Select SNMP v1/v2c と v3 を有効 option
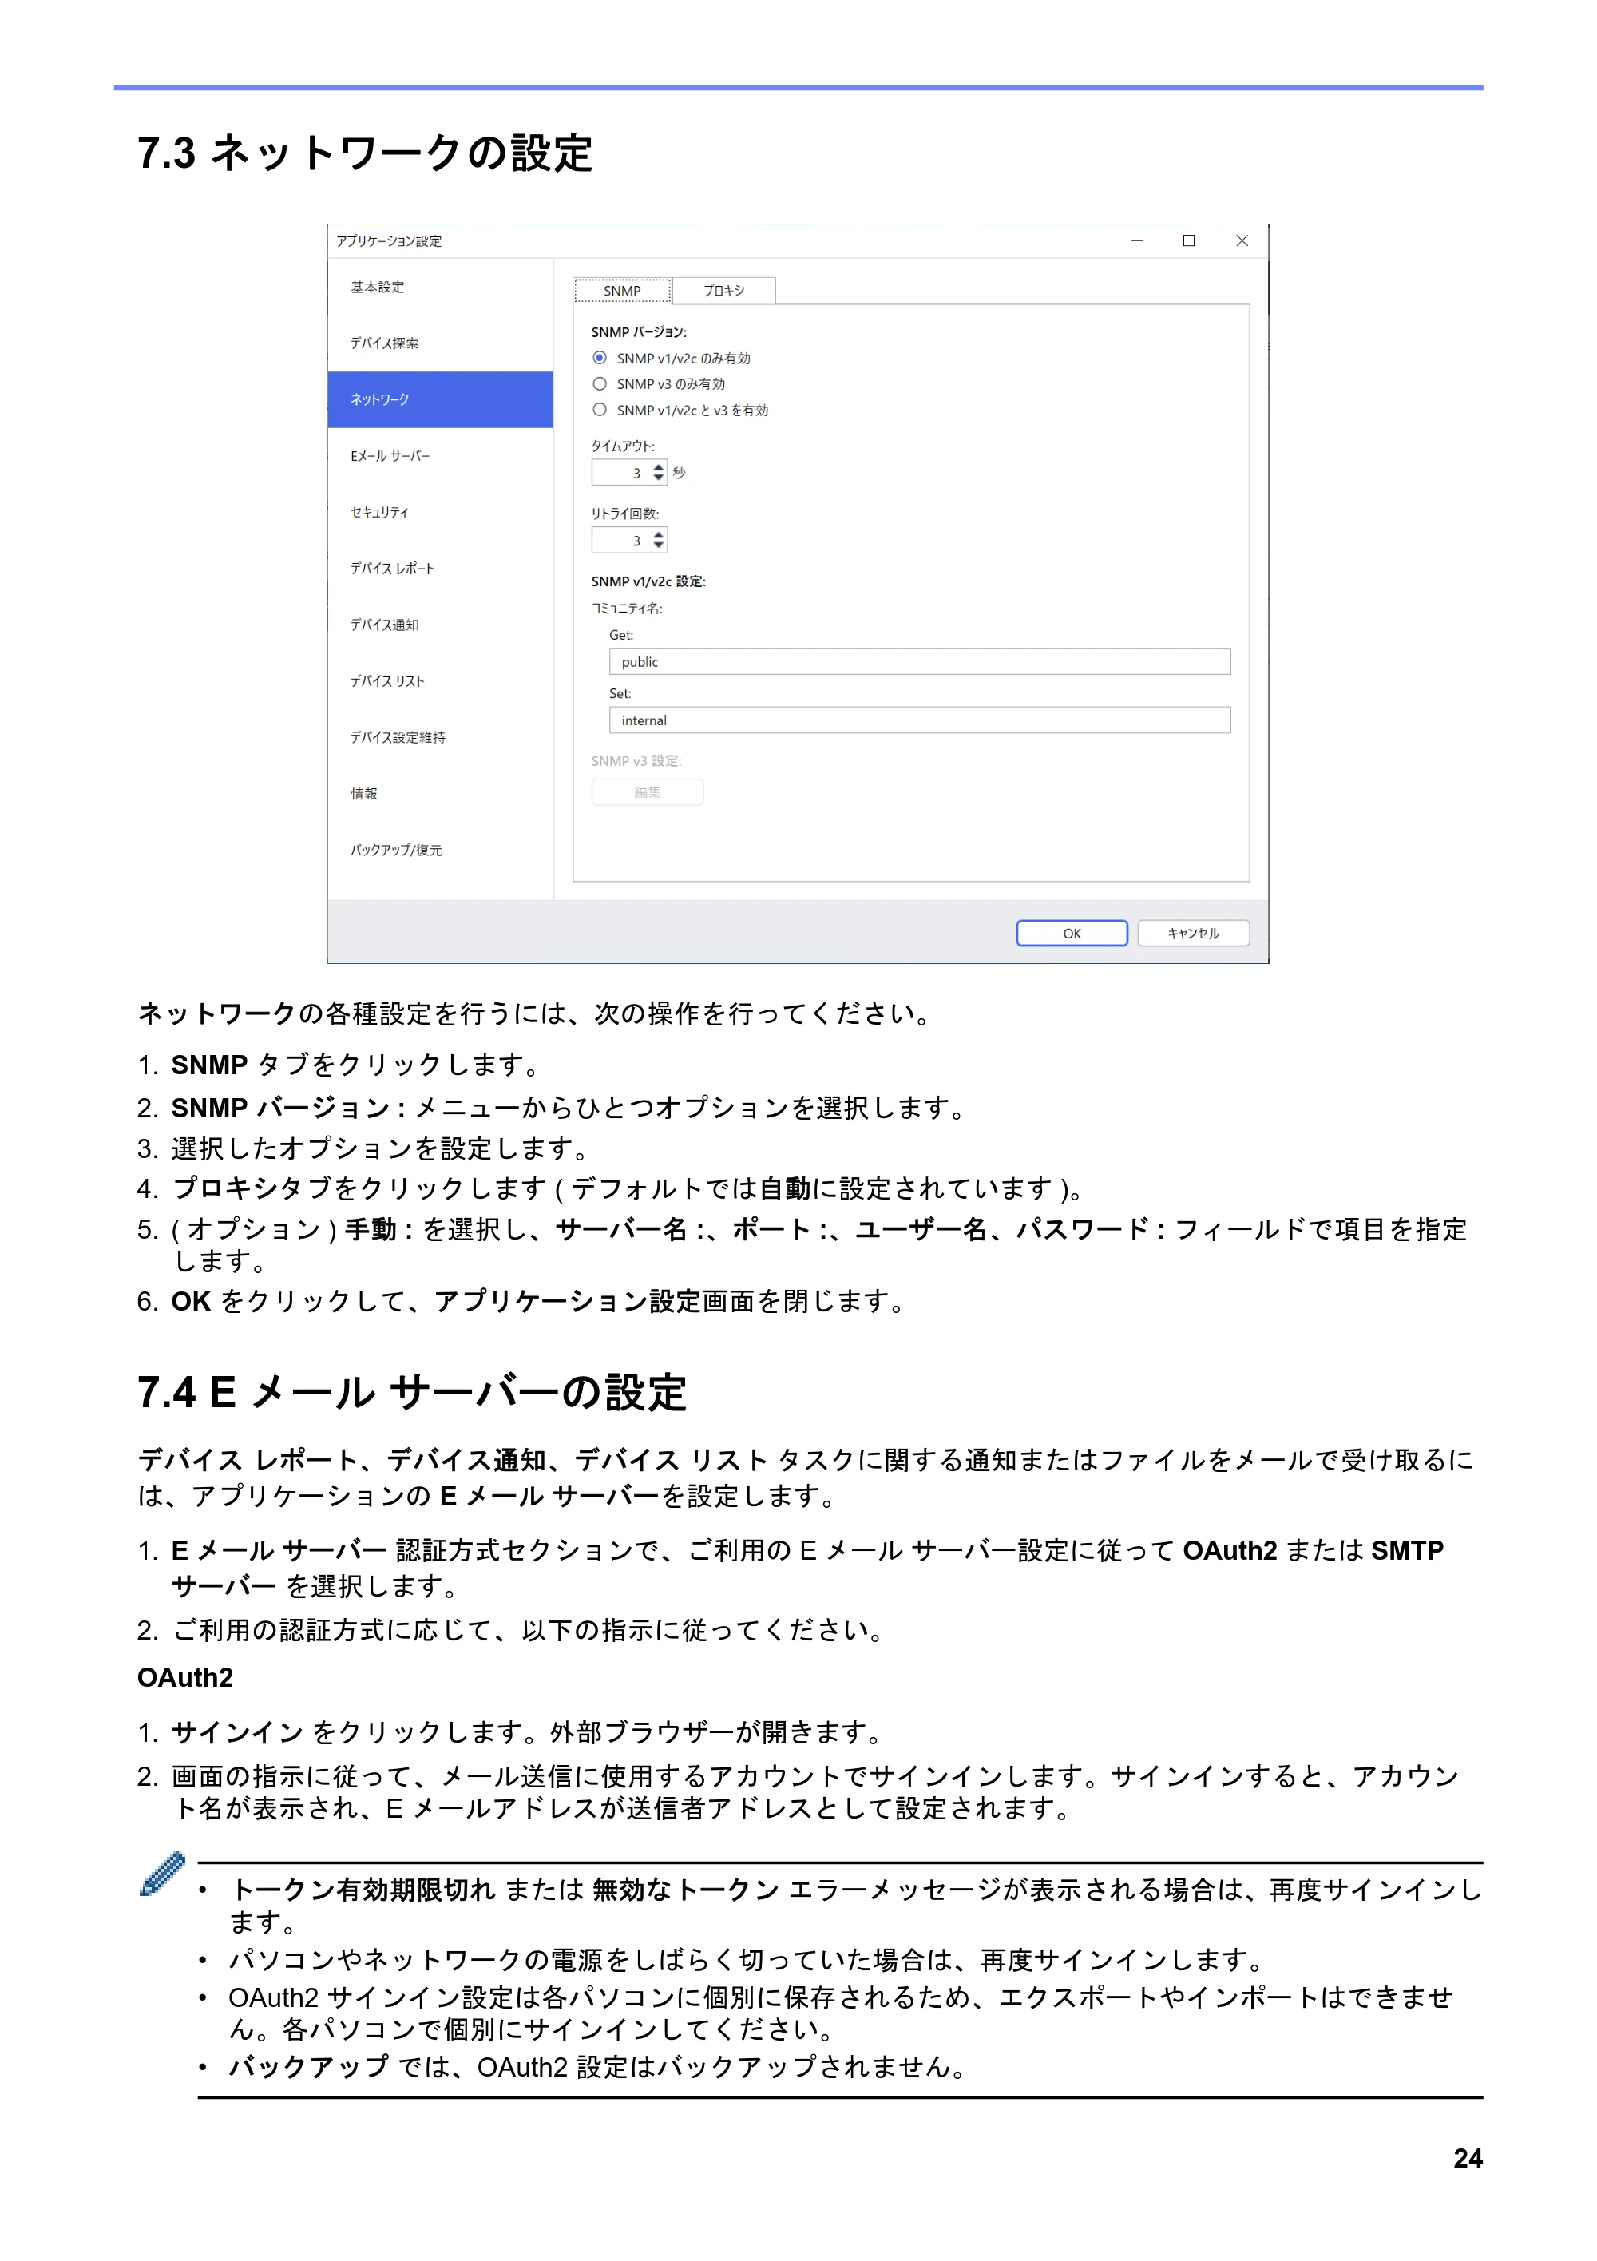 pos(600,410)
